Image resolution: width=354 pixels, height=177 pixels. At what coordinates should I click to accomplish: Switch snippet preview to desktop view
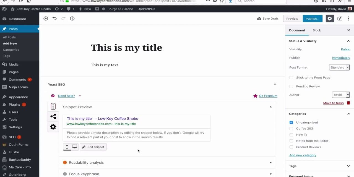pos(75,147)
